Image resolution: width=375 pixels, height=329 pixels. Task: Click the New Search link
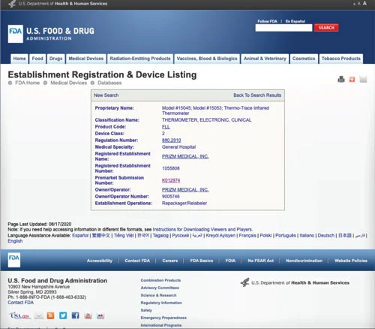(106, 95)
